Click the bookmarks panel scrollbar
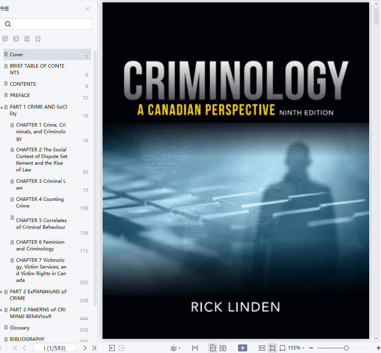The image size is (381, 353). click(x=95, y=178)
